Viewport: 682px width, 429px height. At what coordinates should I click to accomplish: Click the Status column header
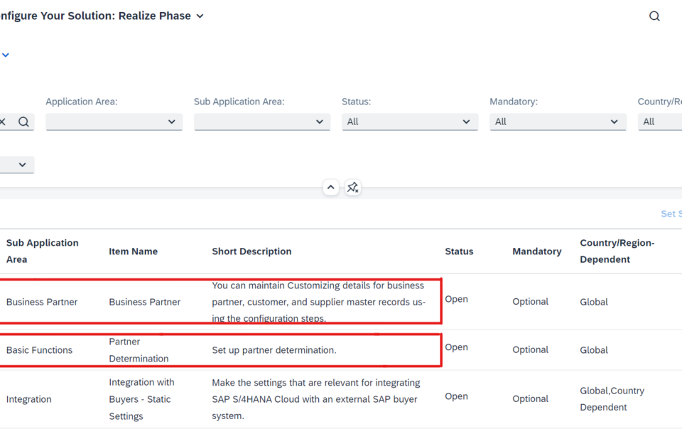[x=459, y=251]
